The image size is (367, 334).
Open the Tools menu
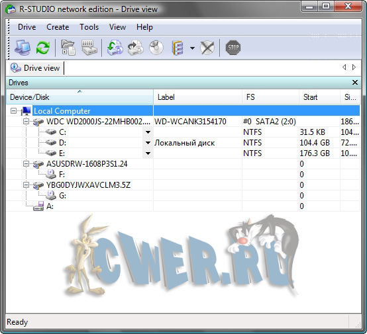[89, 27]
